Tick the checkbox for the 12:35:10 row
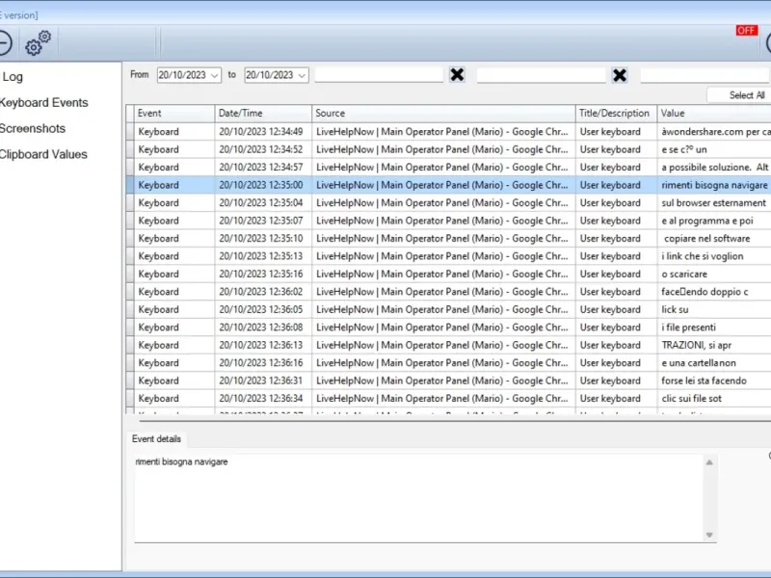Screen dimensions: 771x578 coord(130,238)
